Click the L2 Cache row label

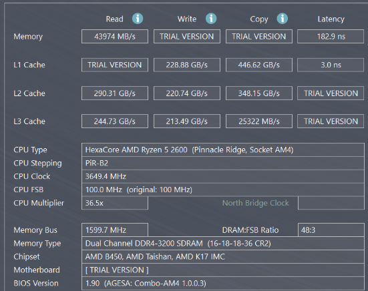[29, 93]
